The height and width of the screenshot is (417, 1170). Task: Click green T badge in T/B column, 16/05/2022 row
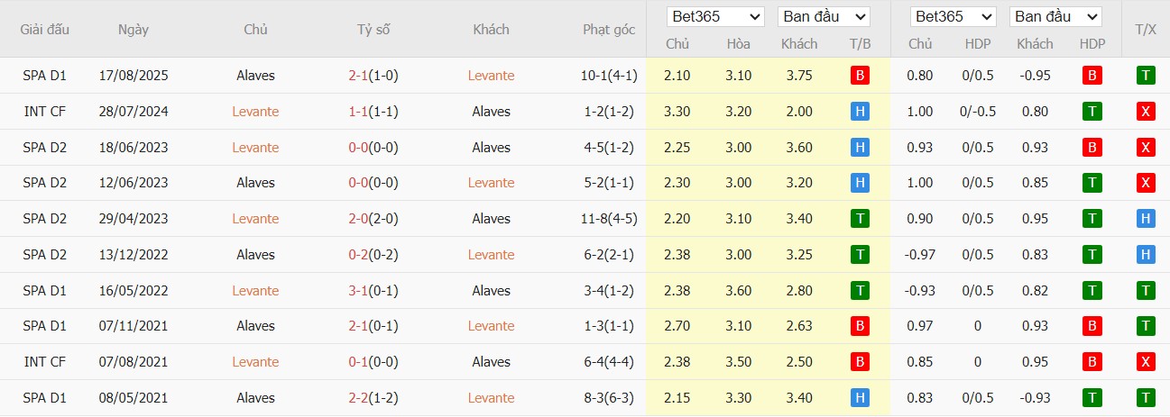pos(860,290)
